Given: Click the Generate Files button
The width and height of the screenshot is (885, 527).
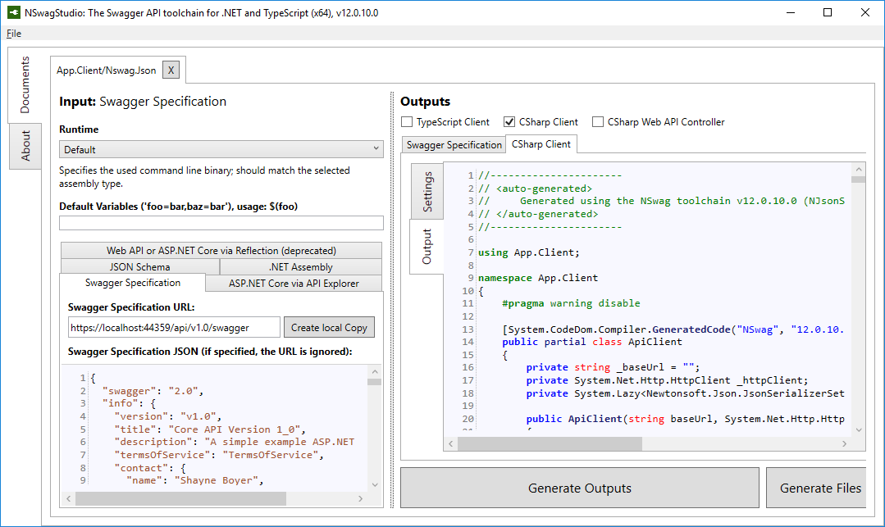Looking at the screenshot, I should click(820, 488).
